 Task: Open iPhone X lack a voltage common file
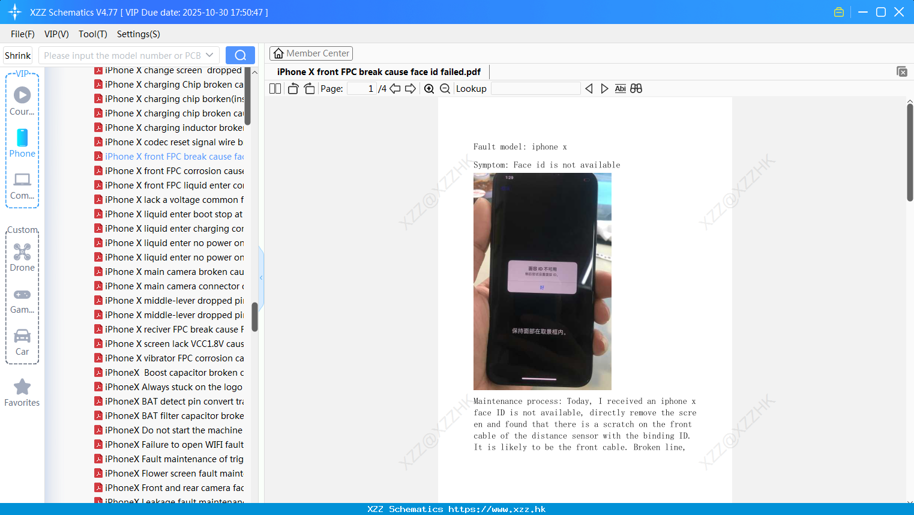point(168,200)
